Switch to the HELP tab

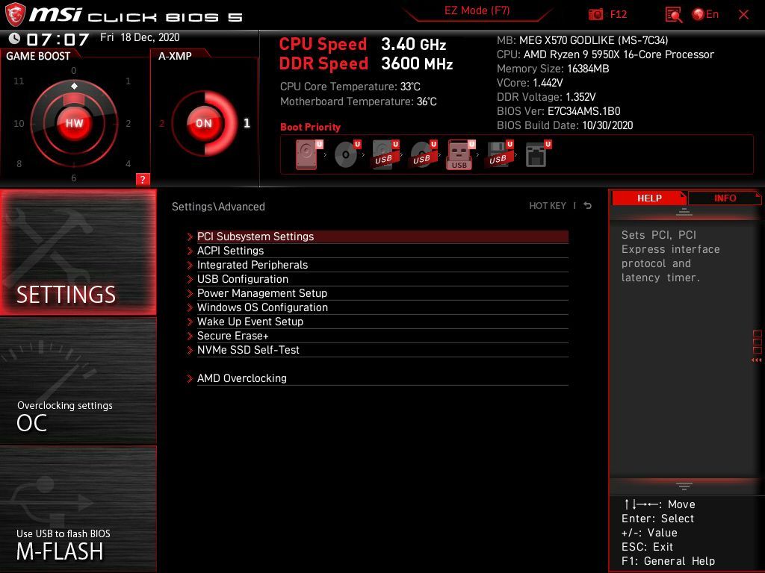[649, 198]
